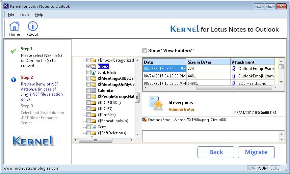Click the paperclip icon in first row
The image size is (290, 174).
(234, 69)
